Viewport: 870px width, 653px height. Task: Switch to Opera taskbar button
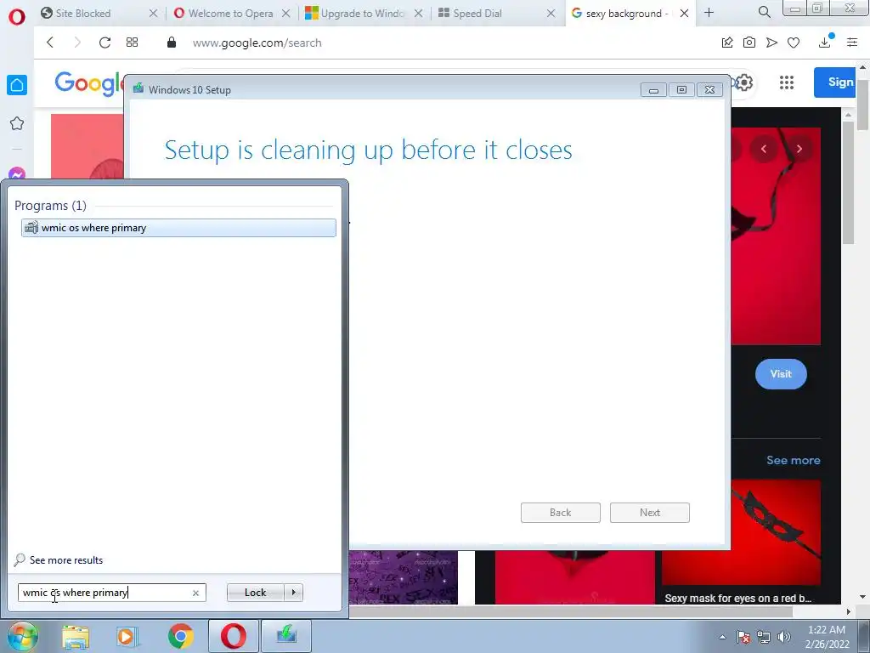(x=233, y=636)
